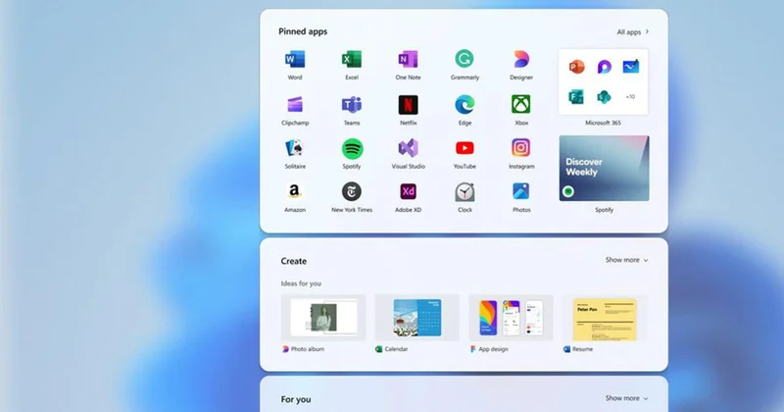Screen dimensions: 784x412
Task: Open PowerPoint in the Microsoft 365 folder
Action: point(576,67)
